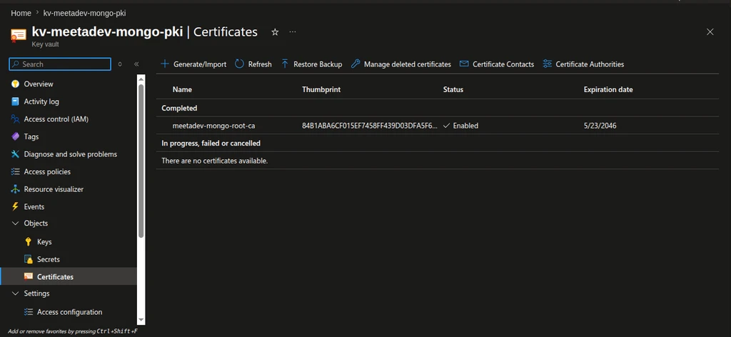Click the Certificate Contacts button label
This screenshot has height=337, width=731.
tap(503, 64)
